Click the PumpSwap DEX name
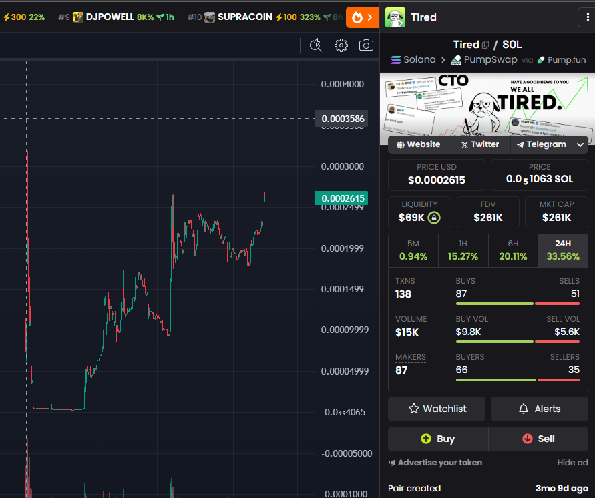 tap(491, 60)
